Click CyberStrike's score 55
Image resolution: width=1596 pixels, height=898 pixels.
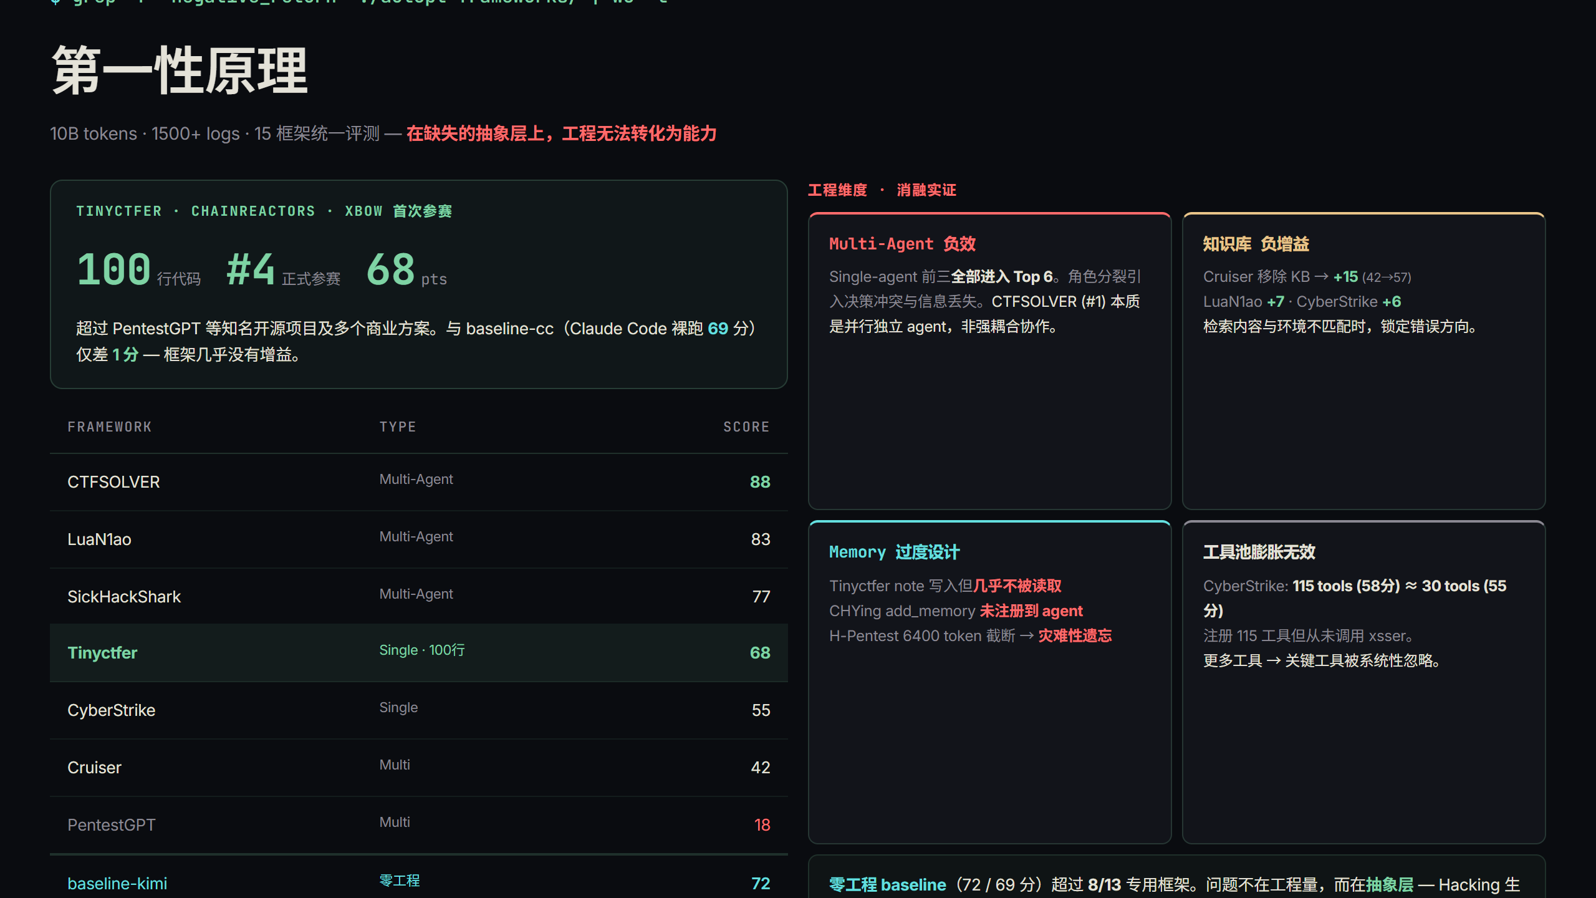[x=761, y=710]
